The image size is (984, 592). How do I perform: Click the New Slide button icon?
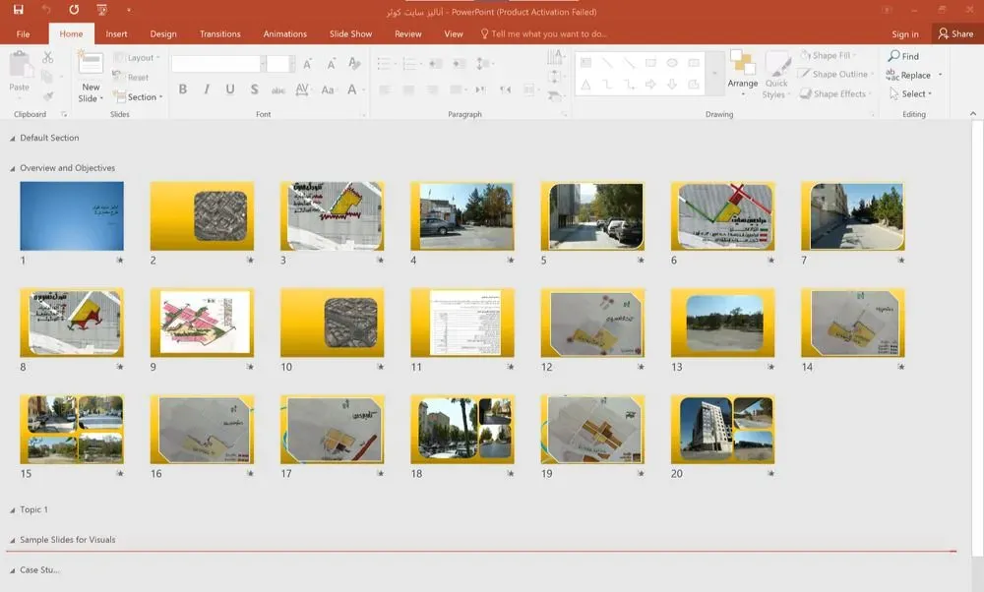click(91, 65)
